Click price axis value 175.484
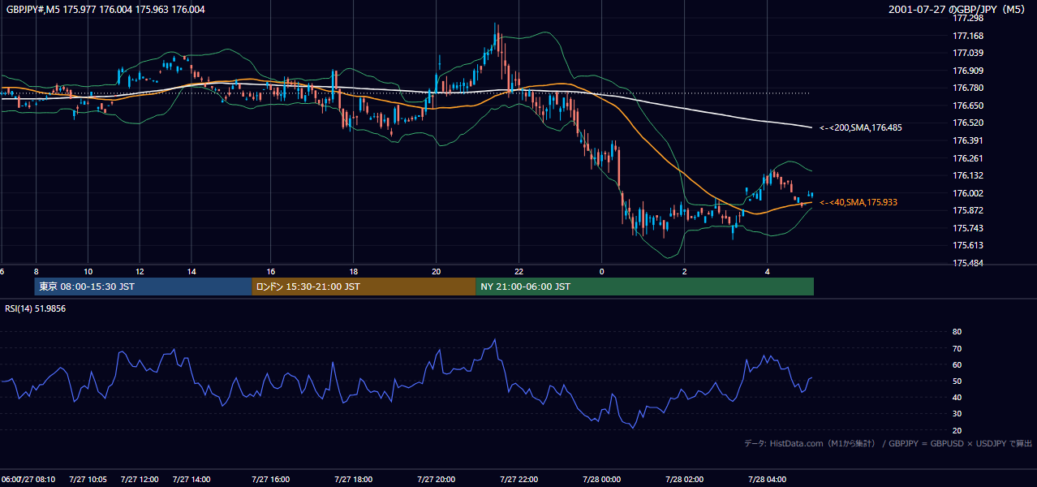The image size is (1037, 487). coord(968,263)
